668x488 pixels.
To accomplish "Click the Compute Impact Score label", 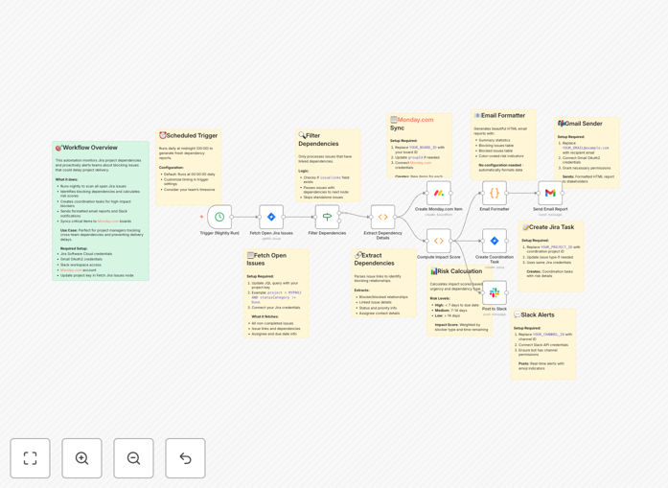I will (439, 257).
